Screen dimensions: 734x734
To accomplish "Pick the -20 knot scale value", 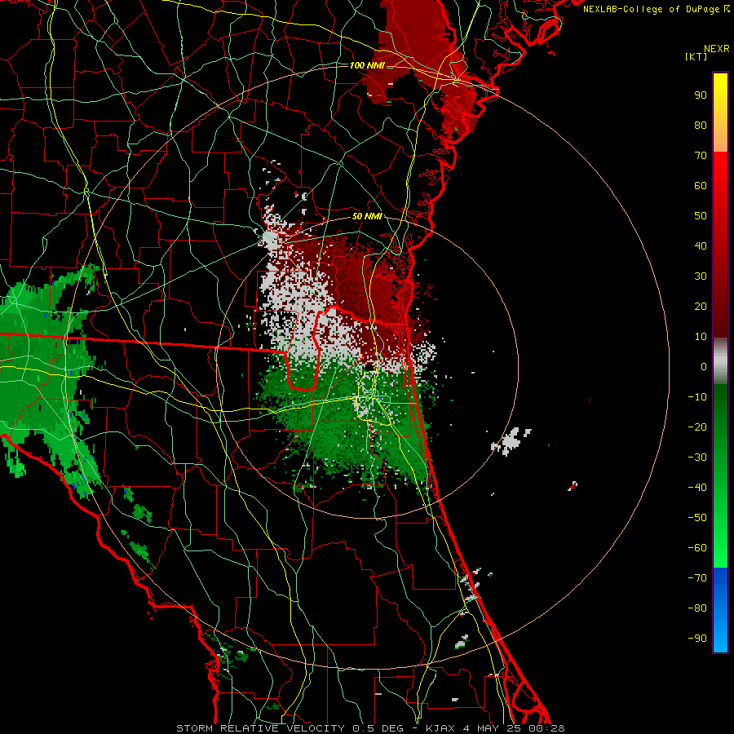I will (x=697, y=427).
